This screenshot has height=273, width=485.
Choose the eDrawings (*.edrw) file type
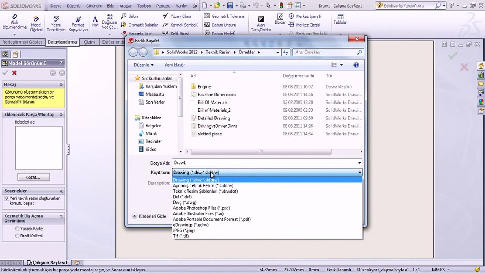point(191,225)
